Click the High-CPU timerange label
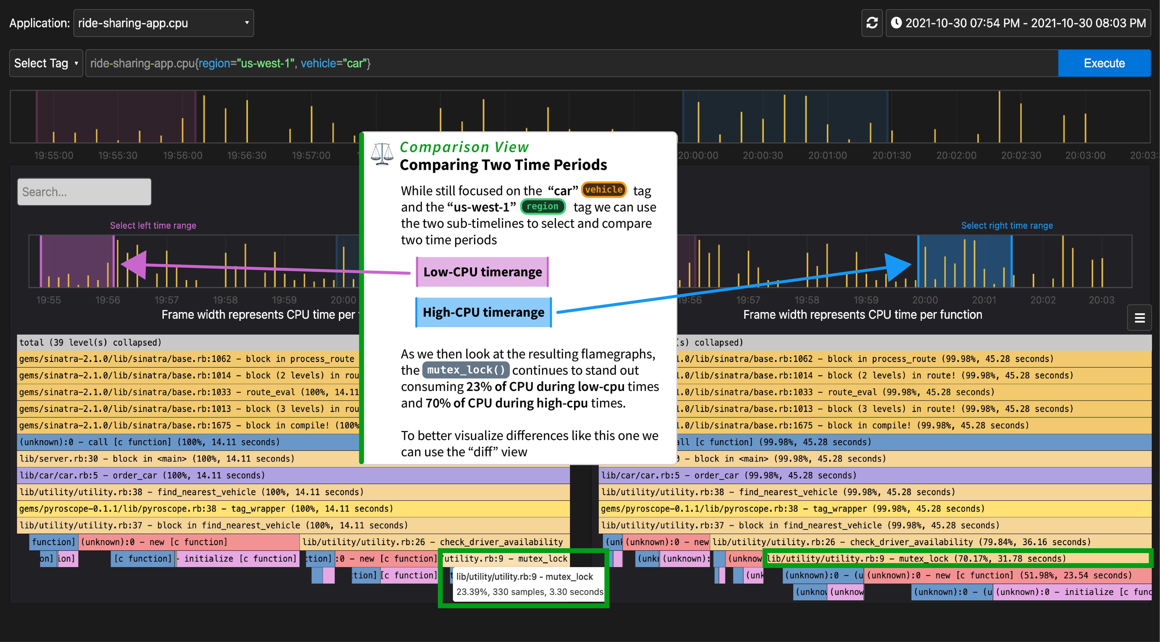 point(483,312)
